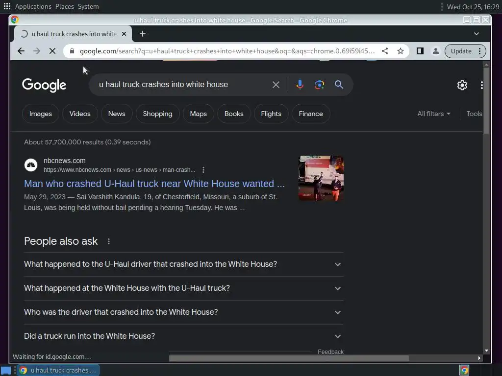The height and width of the screenshot is (376, 502).
Task: Click the 'People also ask' heading
Action: pos(61,241)
